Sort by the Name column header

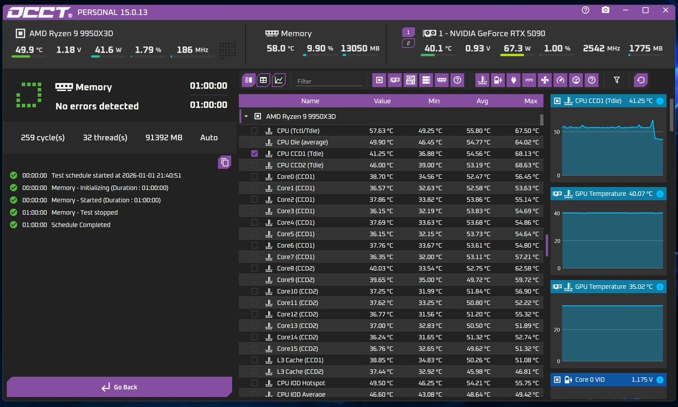(x=310, y=101)
